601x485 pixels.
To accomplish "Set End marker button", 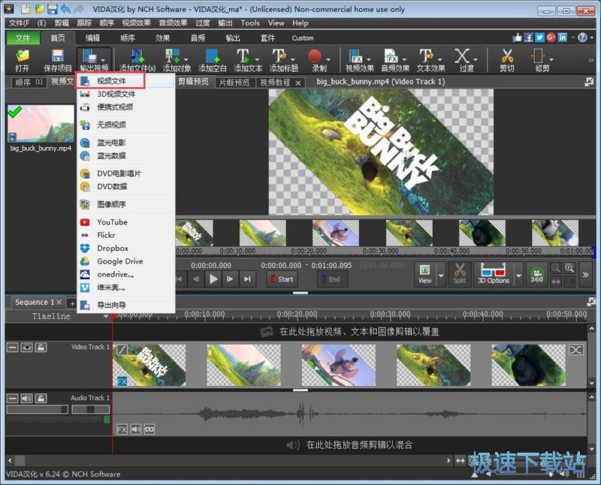I will point(332,279).
